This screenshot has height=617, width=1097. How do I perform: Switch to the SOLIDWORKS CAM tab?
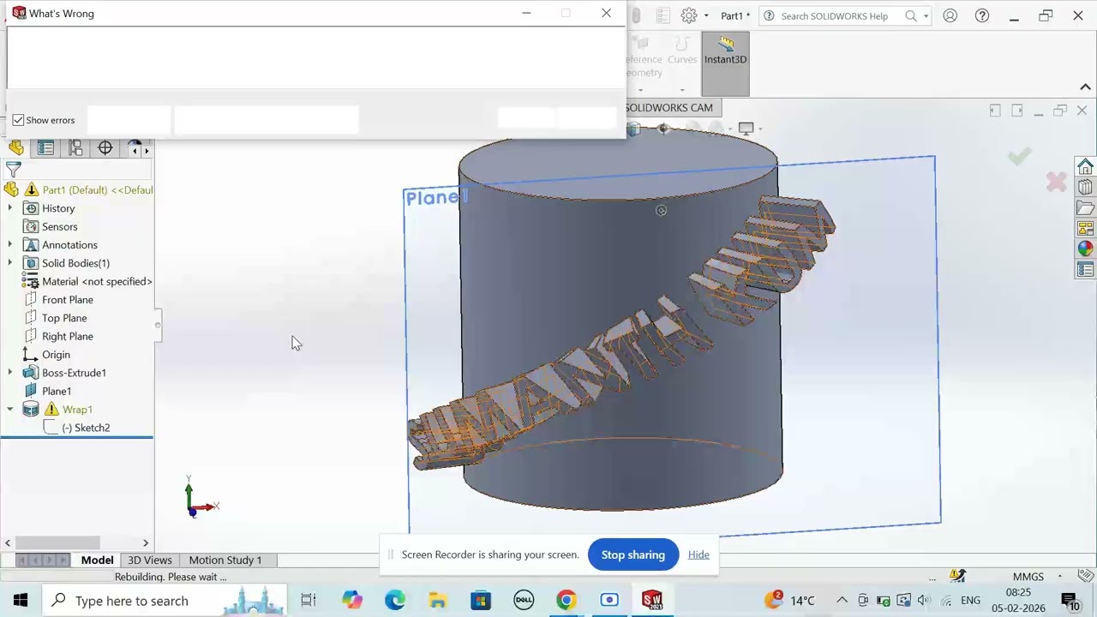point(668,108)
